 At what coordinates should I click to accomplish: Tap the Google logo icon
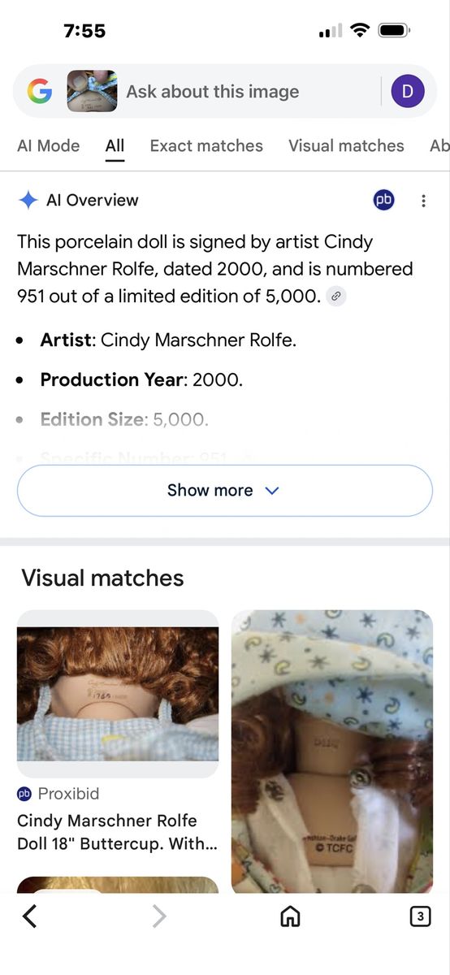click(x=39, y=92)
